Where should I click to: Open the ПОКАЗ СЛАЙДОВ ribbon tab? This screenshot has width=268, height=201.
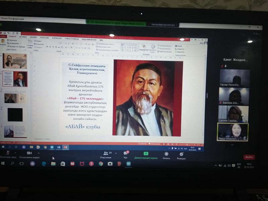click(x=72, y=39)
